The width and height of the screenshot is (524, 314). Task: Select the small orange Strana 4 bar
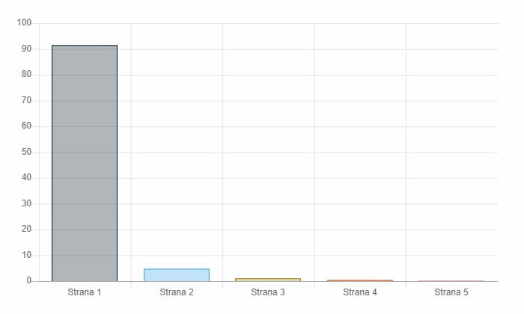[359, 280]
